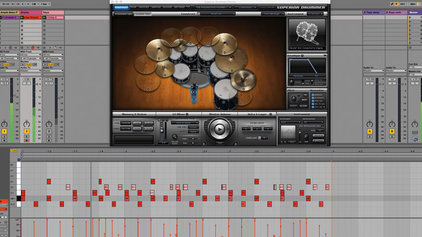Click the Remove button in Instrument panel

click(x=318, y=136)
